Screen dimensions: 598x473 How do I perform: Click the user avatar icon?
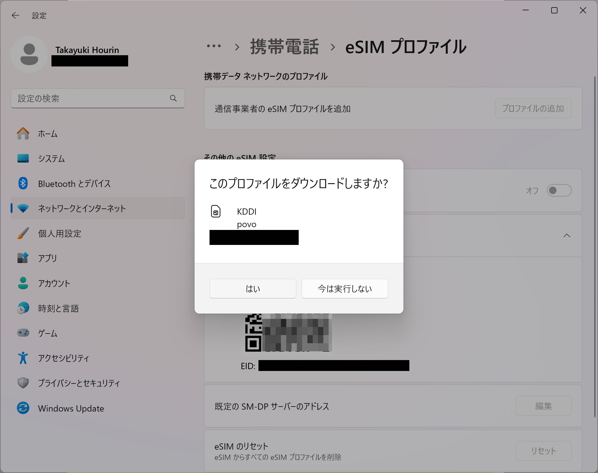pyautogui.click(x=29, y=54)
